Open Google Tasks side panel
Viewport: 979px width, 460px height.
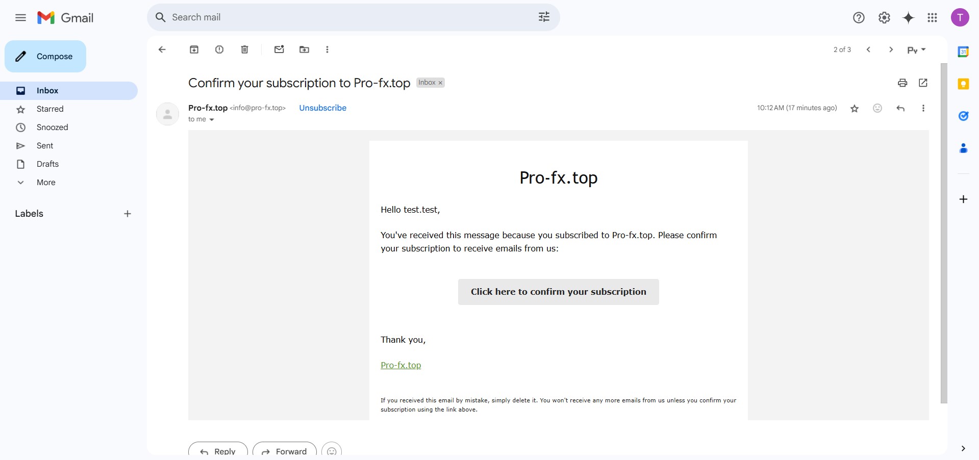[963, 116]
